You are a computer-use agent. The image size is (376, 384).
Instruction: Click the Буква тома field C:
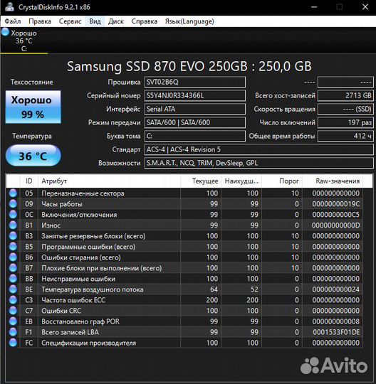pyautogui.click(x=194, y=136)
